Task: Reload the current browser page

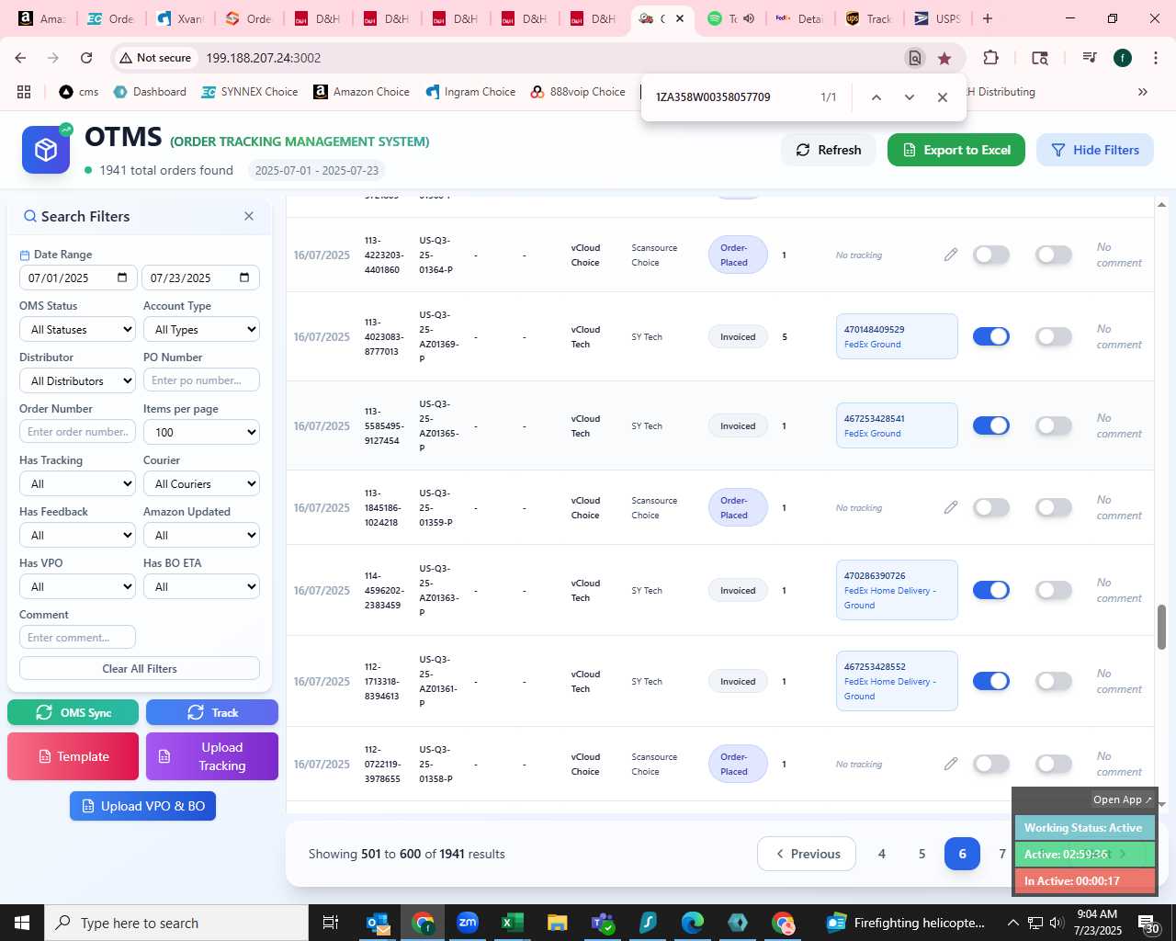Action: tap(86, 58)
